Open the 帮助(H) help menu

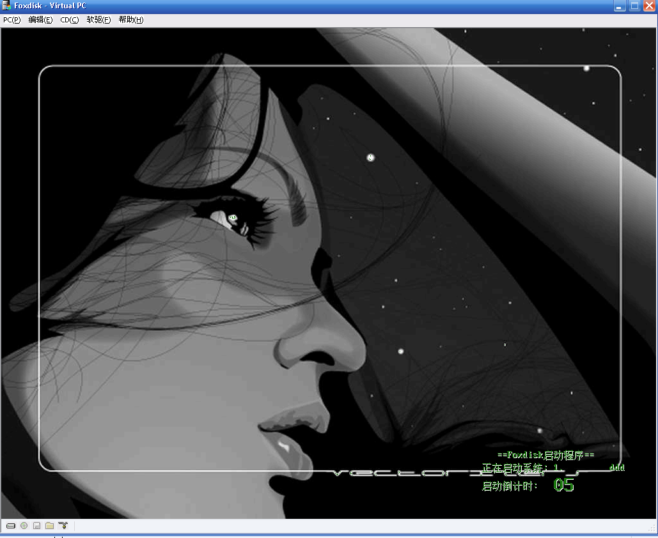[131, 20]
